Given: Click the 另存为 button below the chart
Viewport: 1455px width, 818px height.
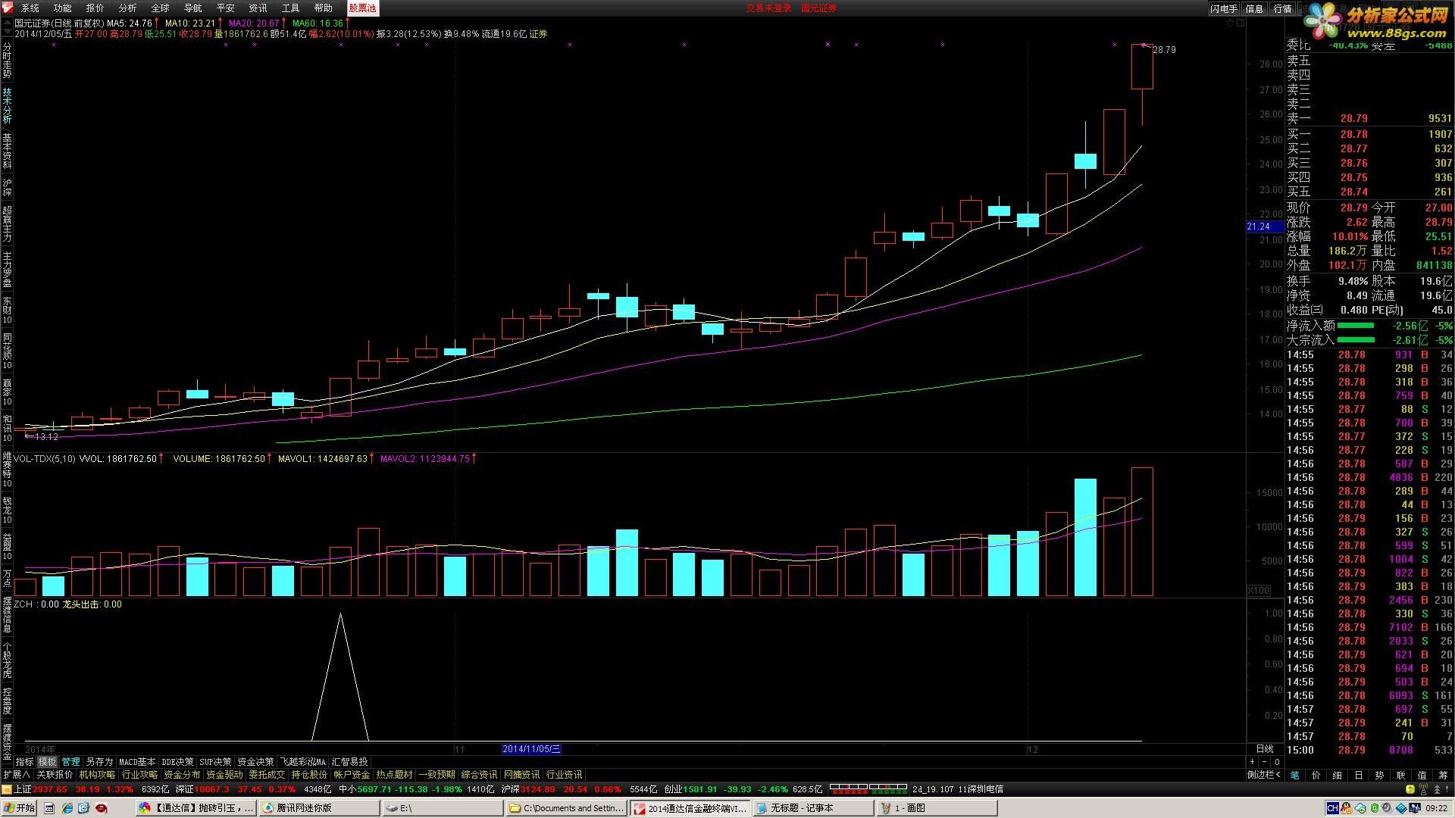Looking at the screenshot, I should [x=99, y=762].
